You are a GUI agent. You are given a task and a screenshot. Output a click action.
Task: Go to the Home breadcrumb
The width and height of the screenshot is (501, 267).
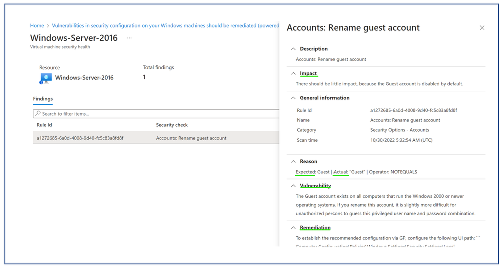click(x=37, y=25)
